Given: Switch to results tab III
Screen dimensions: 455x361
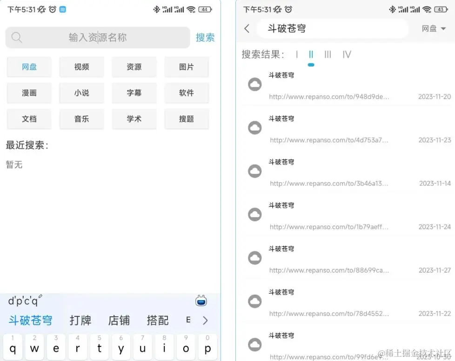Looking at the screenshot, I should tap(328, 54).
